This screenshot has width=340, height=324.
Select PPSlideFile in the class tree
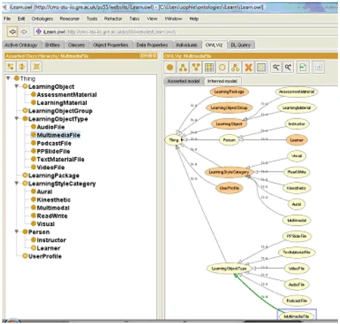54,151
